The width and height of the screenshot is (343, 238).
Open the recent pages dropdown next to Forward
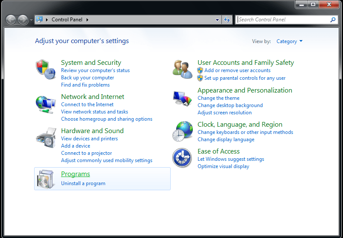click(31, 20)
